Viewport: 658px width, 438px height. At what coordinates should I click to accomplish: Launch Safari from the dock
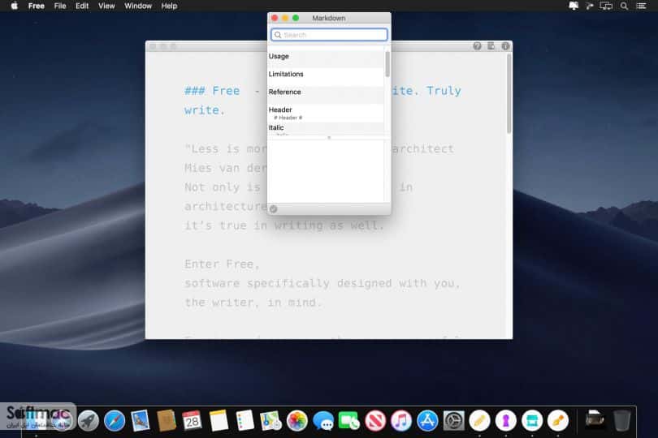click(x=115, y=421)
